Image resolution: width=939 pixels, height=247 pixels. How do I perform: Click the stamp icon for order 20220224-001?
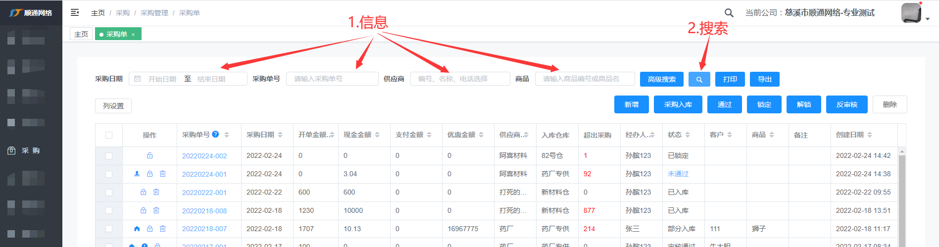137,174
